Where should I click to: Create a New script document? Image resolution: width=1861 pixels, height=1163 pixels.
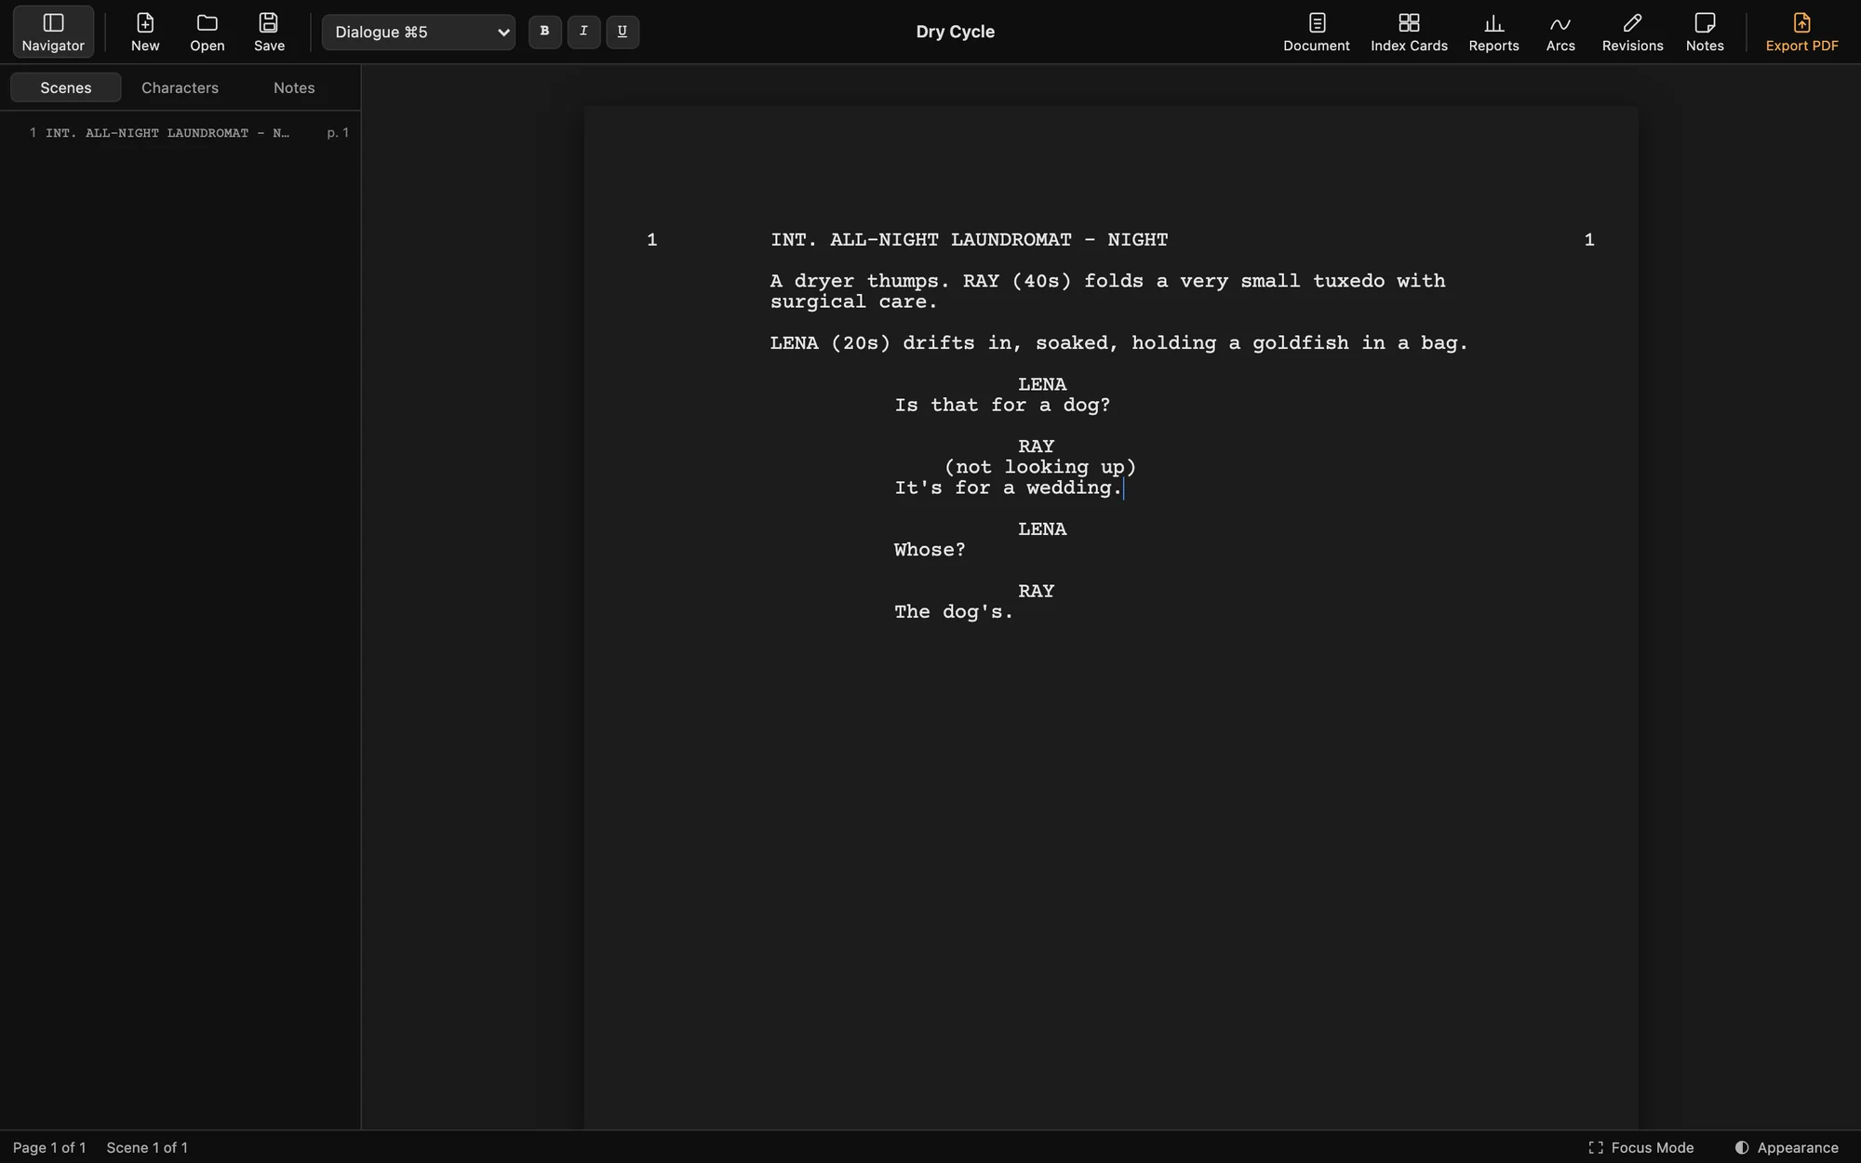pyautogui.click(x=145, y=32)
